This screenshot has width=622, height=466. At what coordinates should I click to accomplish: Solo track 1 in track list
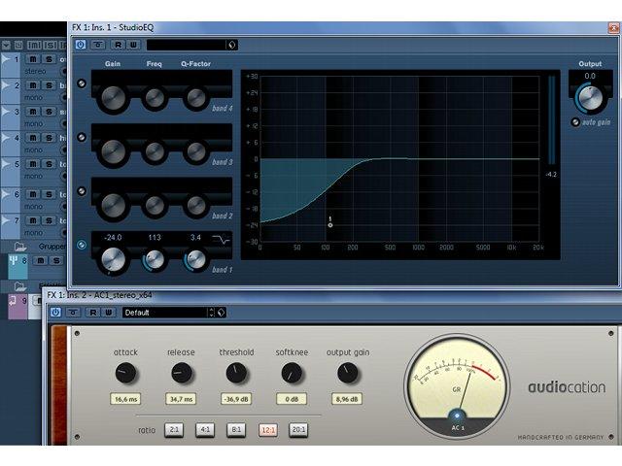(49, 59)
